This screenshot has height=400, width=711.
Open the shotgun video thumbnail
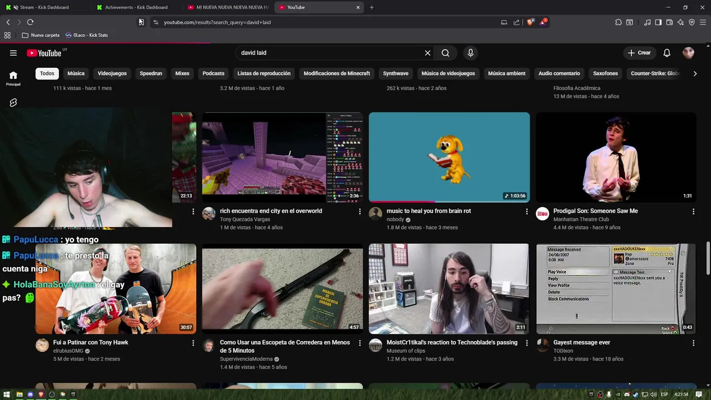click(x=282, y=289)
